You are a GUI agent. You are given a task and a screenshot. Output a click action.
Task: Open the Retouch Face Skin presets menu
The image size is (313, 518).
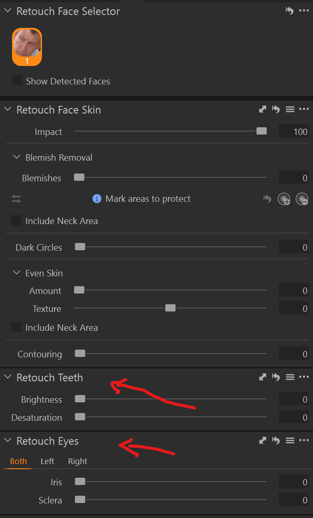(x=290, y=110)
